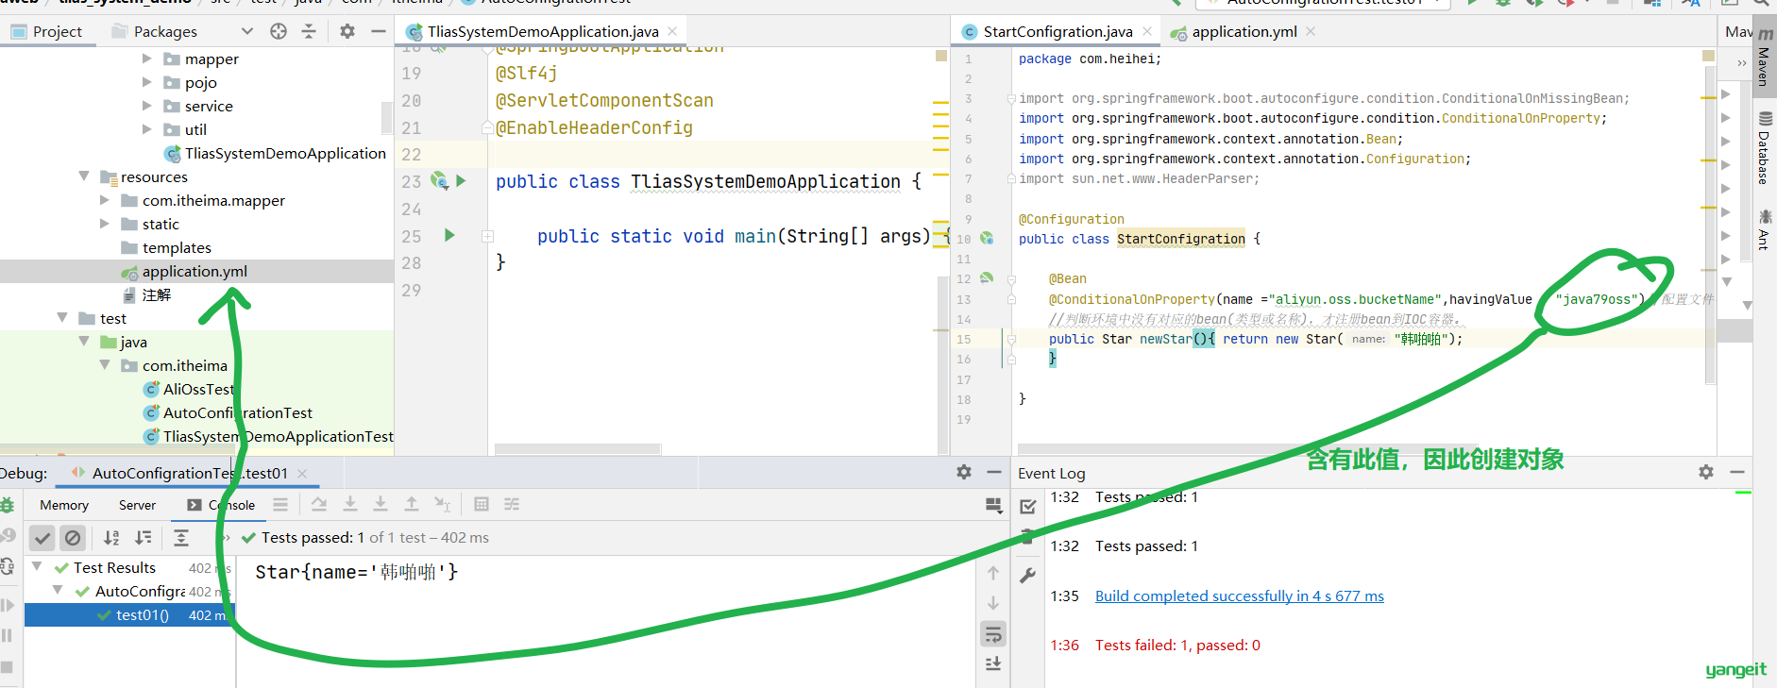
Task: Select the 注解 file in the tree
Action: pos(146,294)
